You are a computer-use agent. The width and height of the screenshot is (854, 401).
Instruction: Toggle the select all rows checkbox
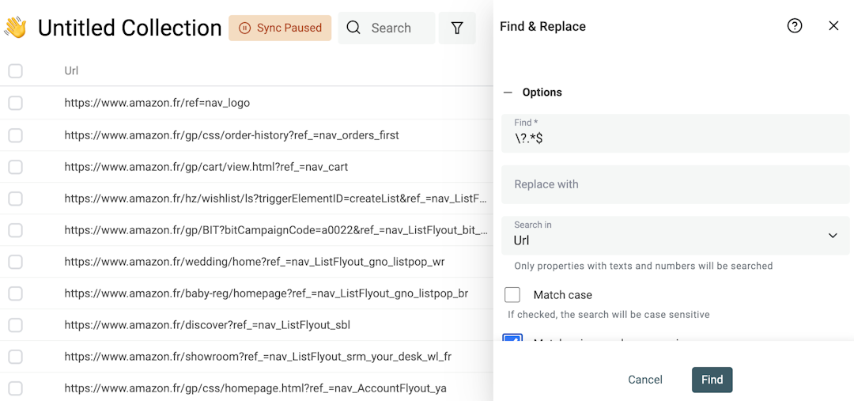point(16,71)
